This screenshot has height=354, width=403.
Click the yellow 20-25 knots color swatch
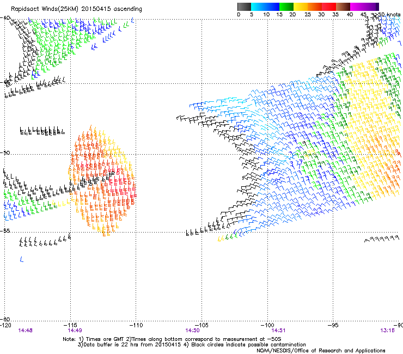pyautogui.click(x=301, y=7)
